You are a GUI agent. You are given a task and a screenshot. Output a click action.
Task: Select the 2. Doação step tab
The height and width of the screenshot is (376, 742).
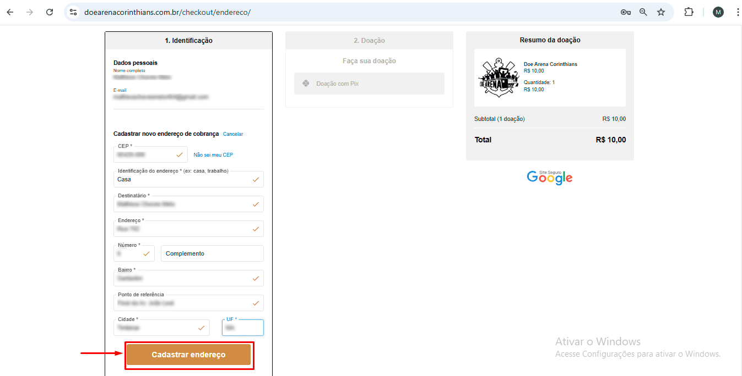369,41
